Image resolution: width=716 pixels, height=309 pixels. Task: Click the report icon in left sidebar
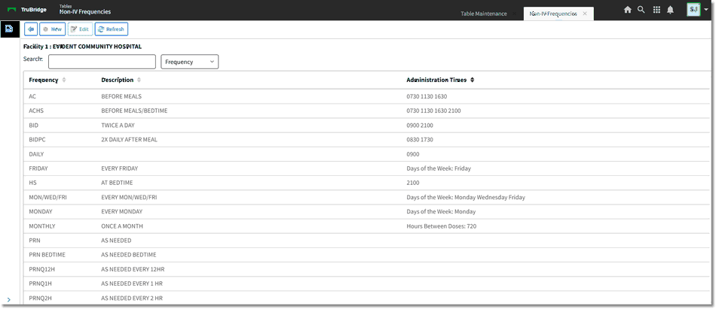(9, 29)
